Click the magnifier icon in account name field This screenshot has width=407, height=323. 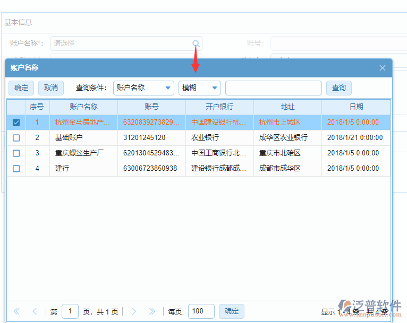196,43
